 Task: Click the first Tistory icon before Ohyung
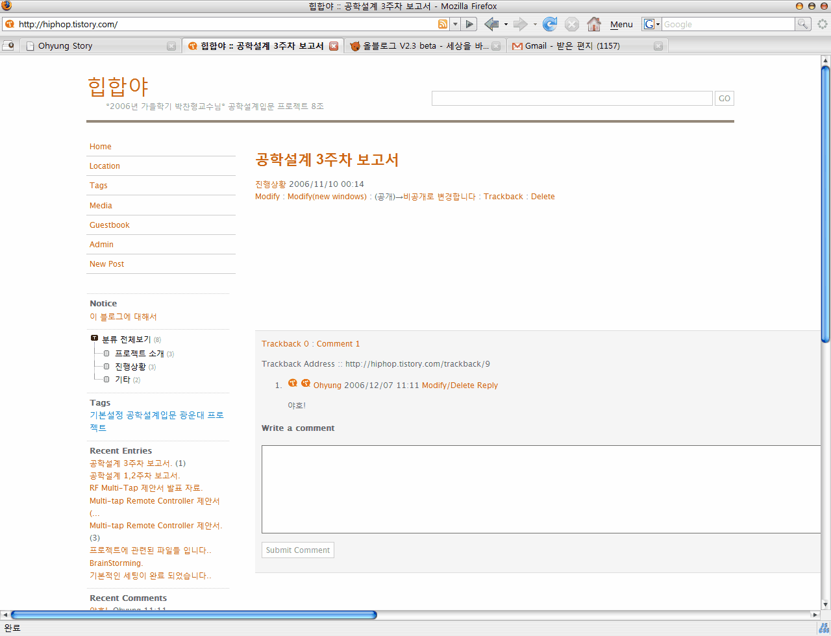293,383
